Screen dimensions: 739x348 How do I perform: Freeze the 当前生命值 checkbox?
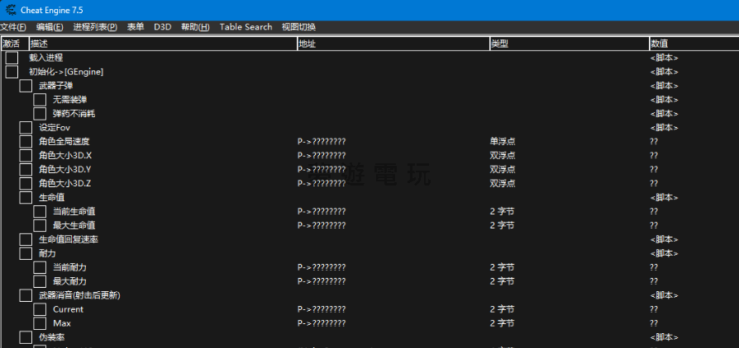click(40, 212)
